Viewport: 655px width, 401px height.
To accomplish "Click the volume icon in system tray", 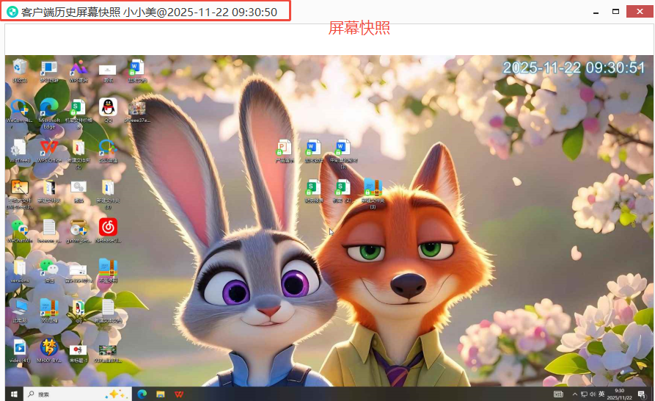I will point(593,394).
